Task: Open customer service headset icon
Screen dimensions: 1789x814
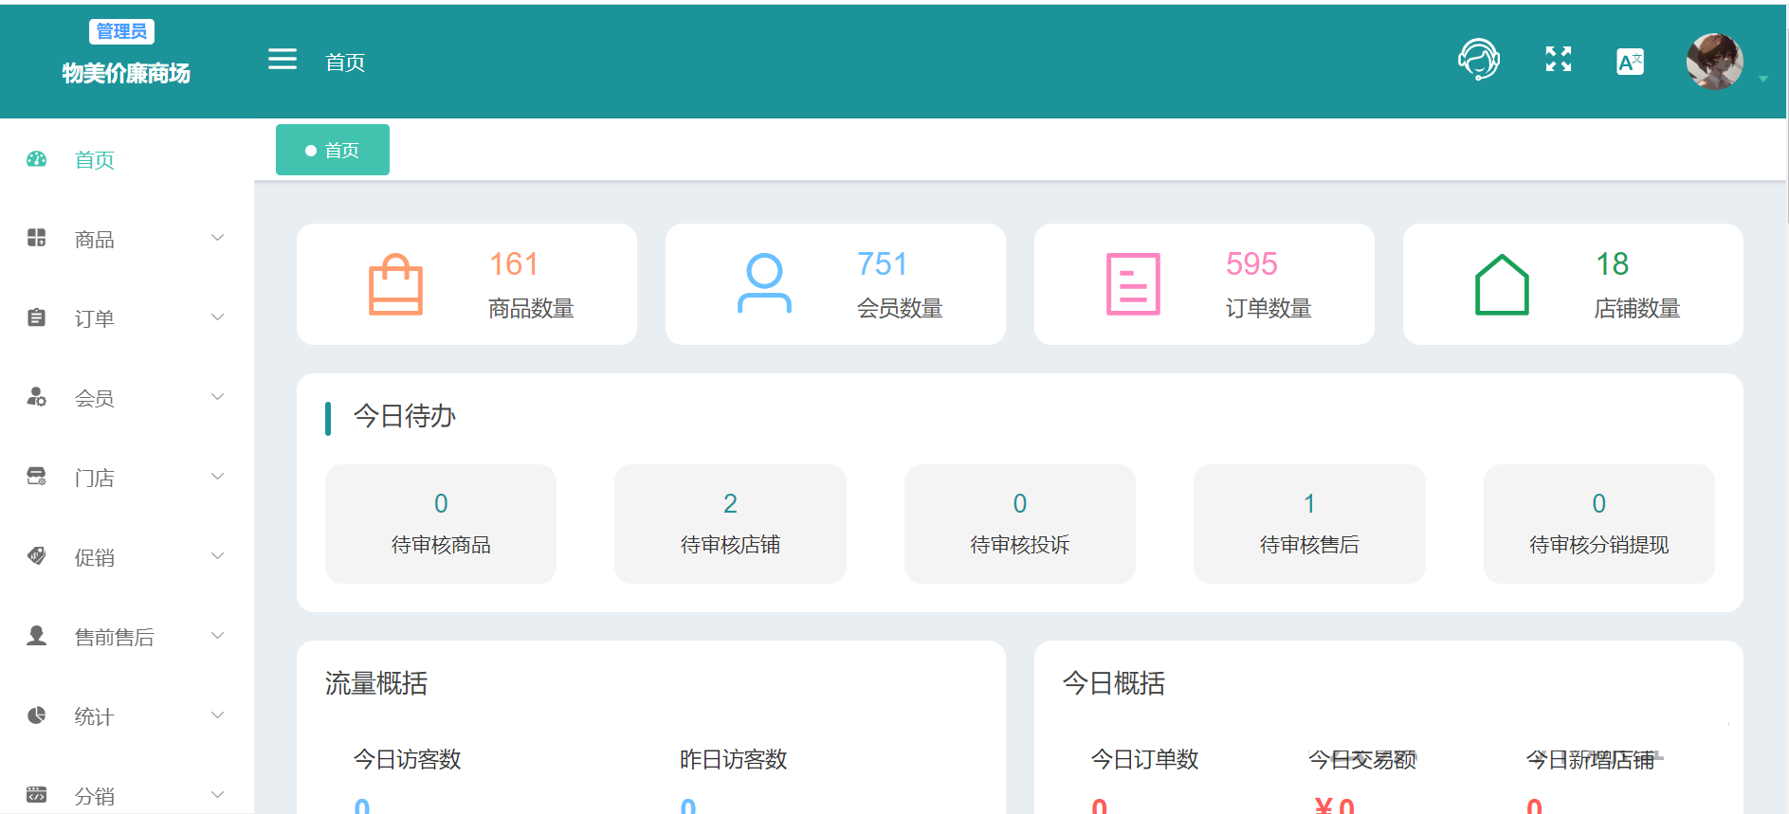Action: pos(1478,60)
